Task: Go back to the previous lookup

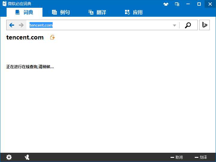Action: tap(12, 25)
